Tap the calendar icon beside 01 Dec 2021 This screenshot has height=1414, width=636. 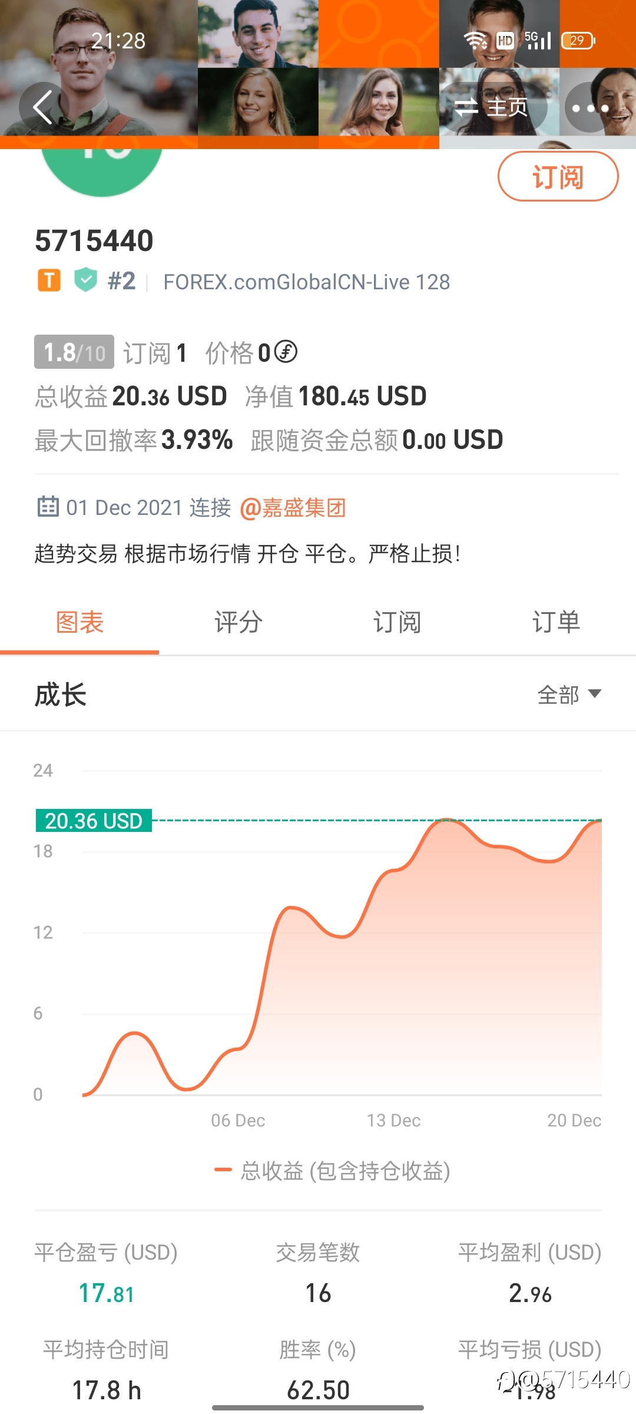(x=48, y=506)
